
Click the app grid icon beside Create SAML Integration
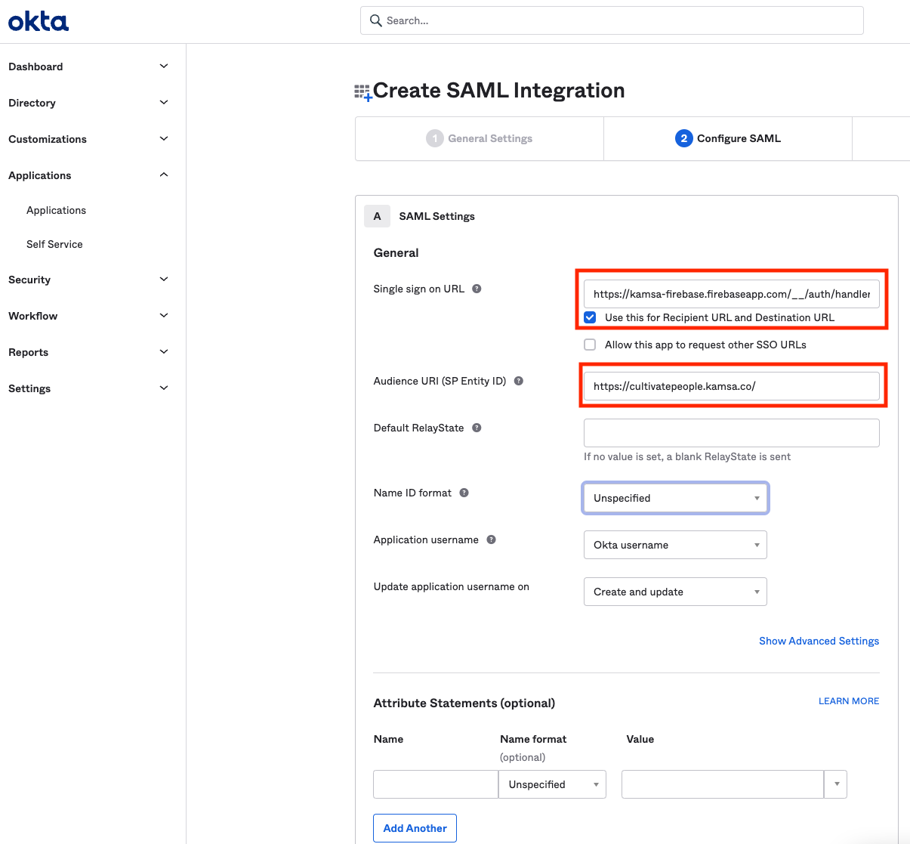coord(363,93)
